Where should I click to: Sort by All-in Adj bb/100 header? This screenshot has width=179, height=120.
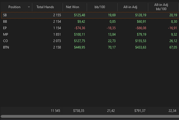(163, 7)
